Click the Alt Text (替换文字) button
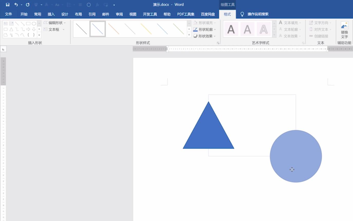Screen dimensions: 353x221 coord(345,30)
